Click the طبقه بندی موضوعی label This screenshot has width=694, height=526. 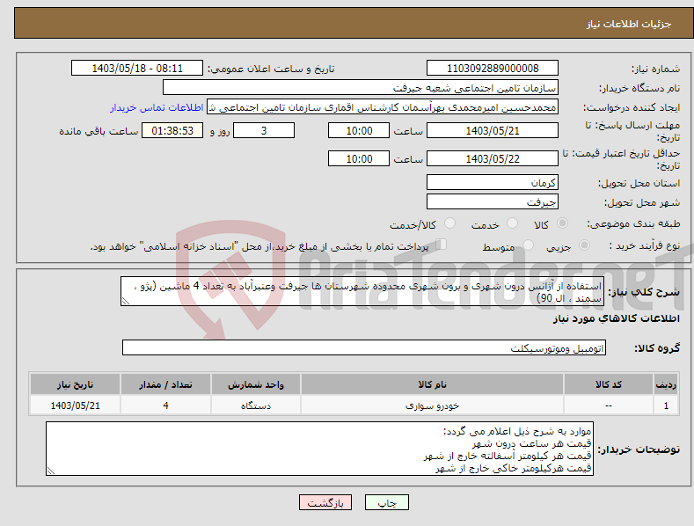click(634, 223)
